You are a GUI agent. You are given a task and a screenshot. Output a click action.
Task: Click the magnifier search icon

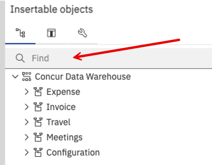[20, 58]
